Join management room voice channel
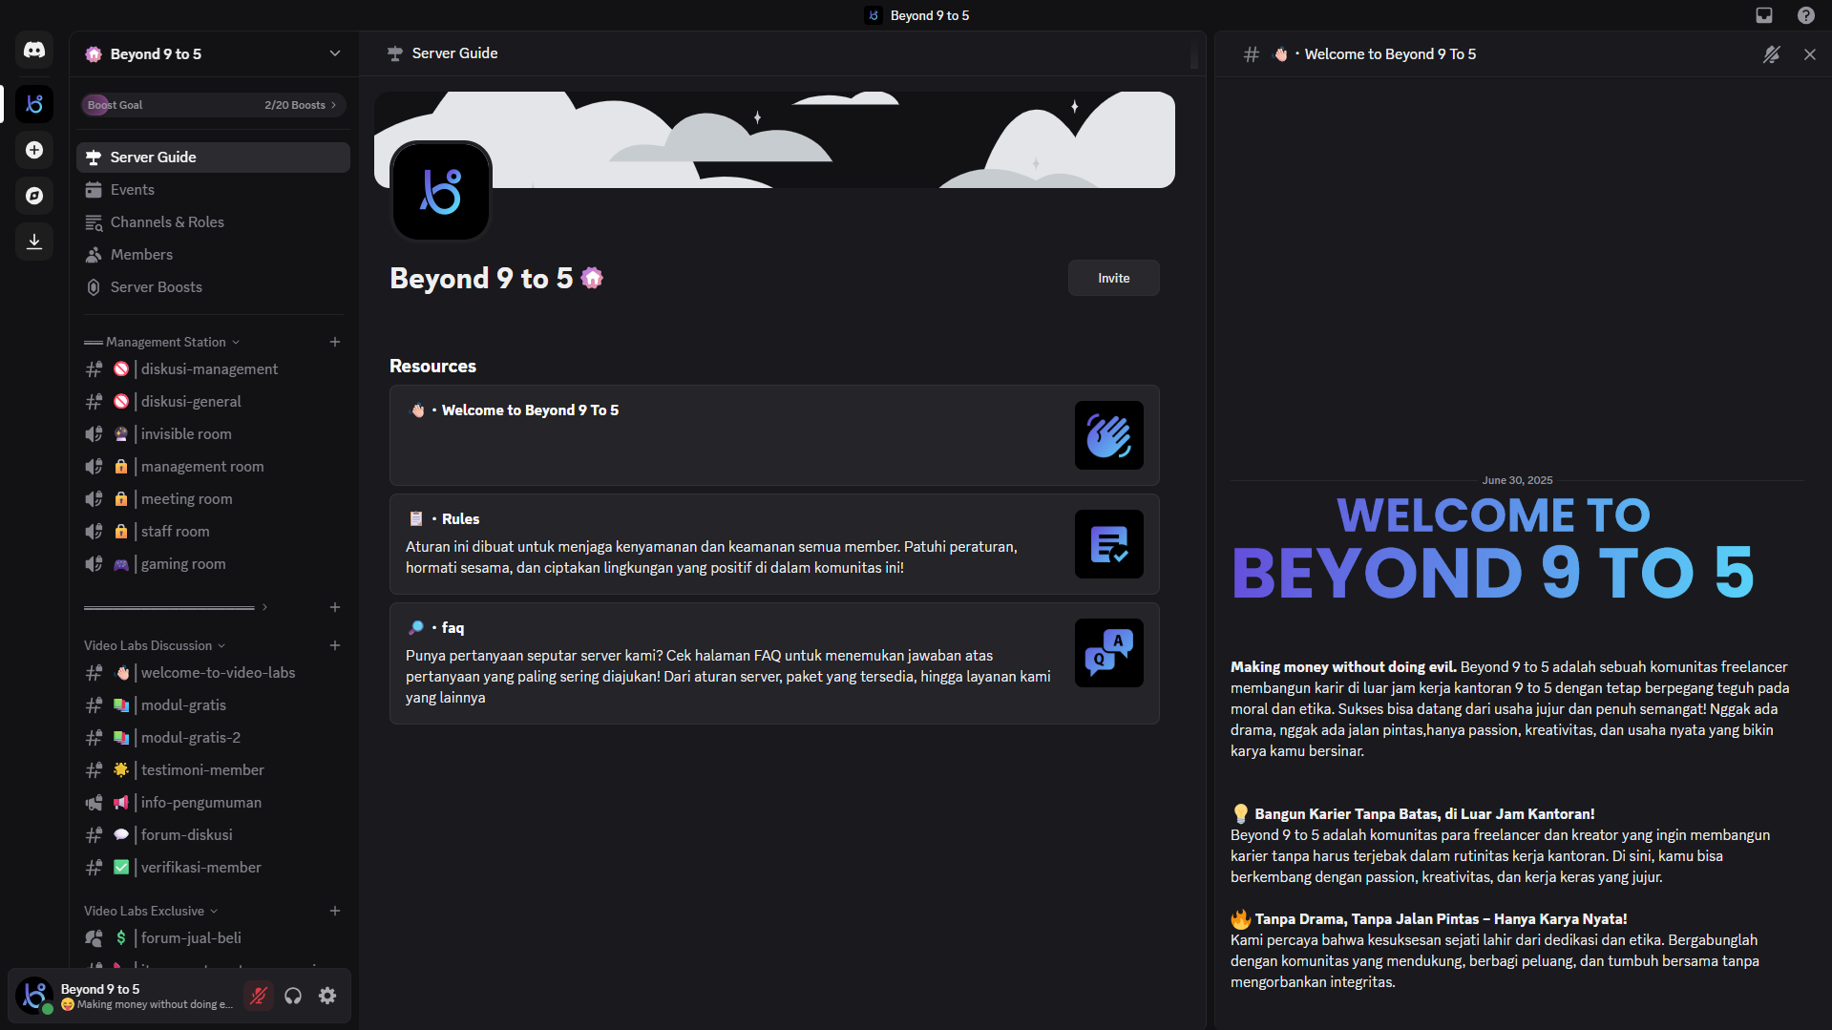The height and width of the screenshot is (1030, 1832). 213,467
